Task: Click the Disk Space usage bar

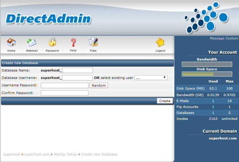Action: point(207,74)
